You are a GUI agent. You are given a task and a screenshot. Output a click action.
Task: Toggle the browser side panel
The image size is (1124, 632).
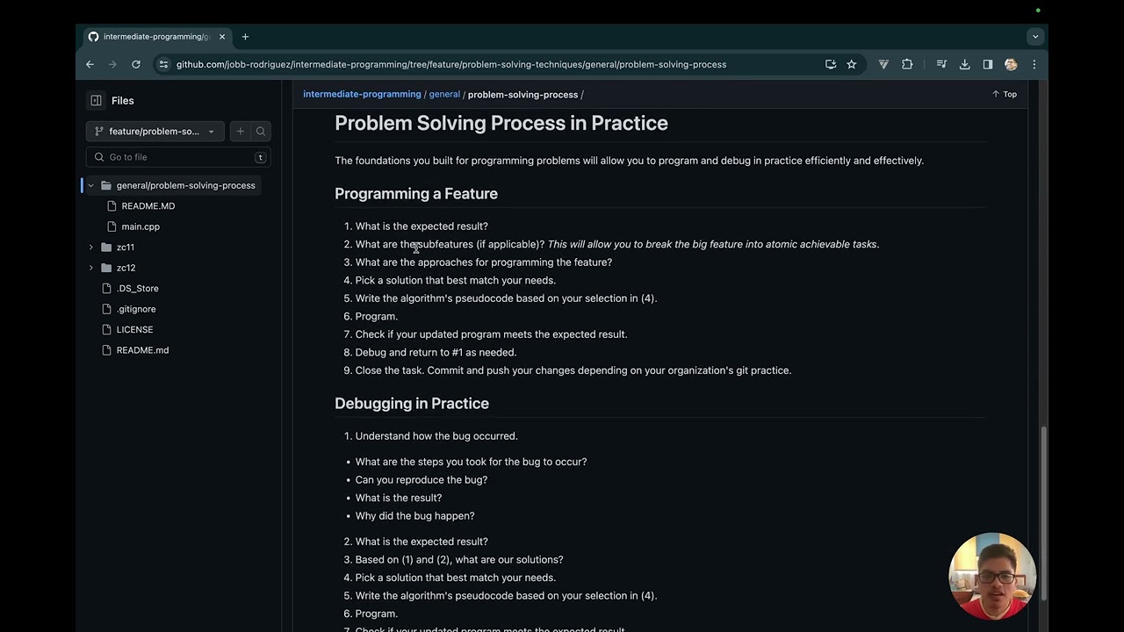988,64
